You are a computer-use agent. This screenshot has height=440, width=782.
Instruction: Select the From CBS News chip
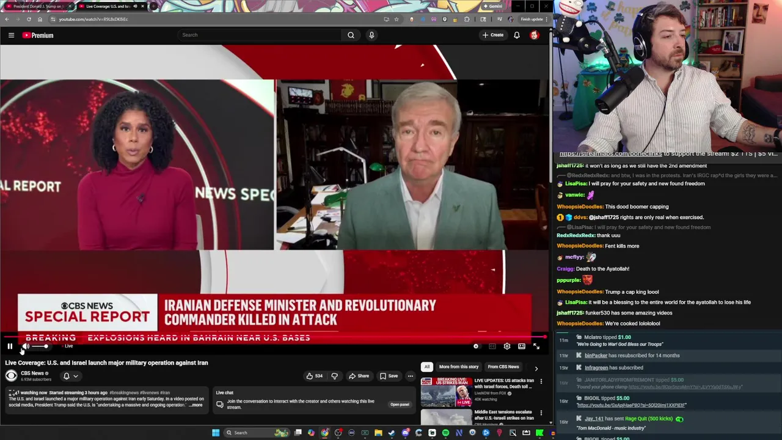(x=503, y=367)
